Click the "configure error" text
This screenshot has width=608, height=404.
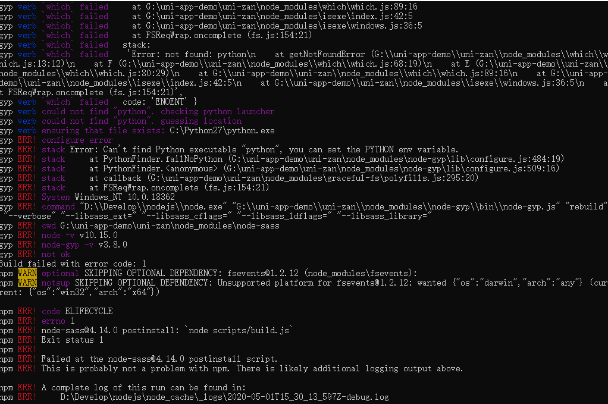tap(77, 140)
